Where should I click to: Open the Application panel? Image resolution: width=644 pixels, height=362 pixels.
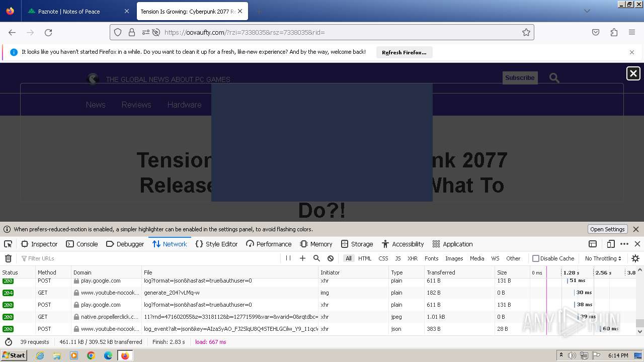point(452,244)
